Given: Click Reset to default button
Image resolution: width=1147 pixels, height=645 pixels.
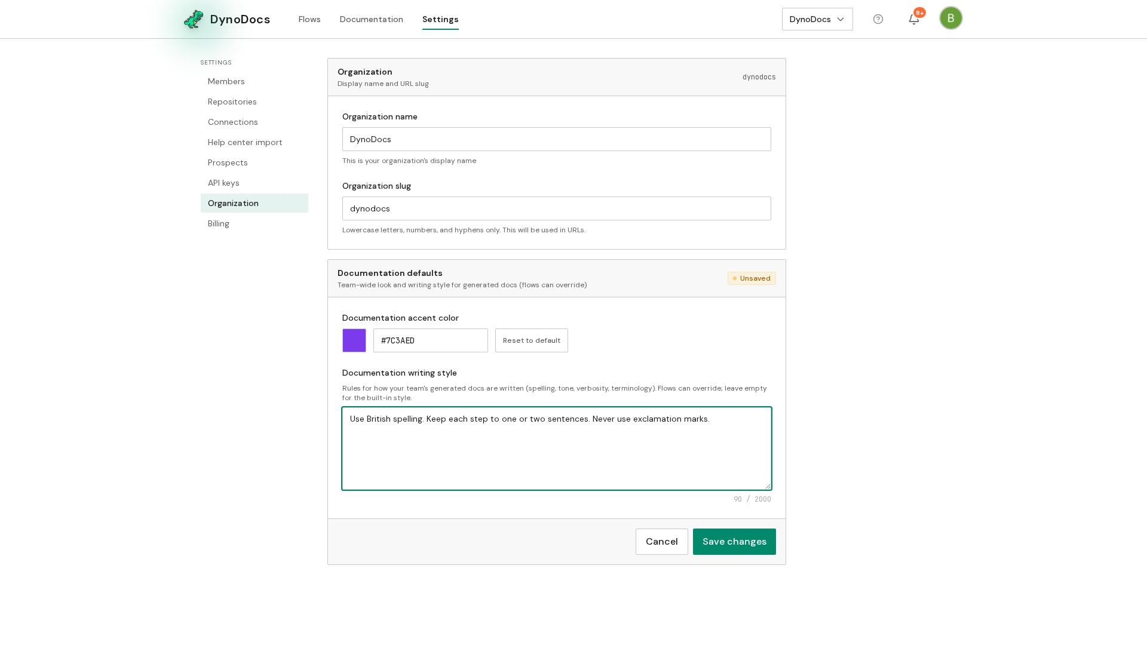Looking at the screenshot, I should [532, 340].
